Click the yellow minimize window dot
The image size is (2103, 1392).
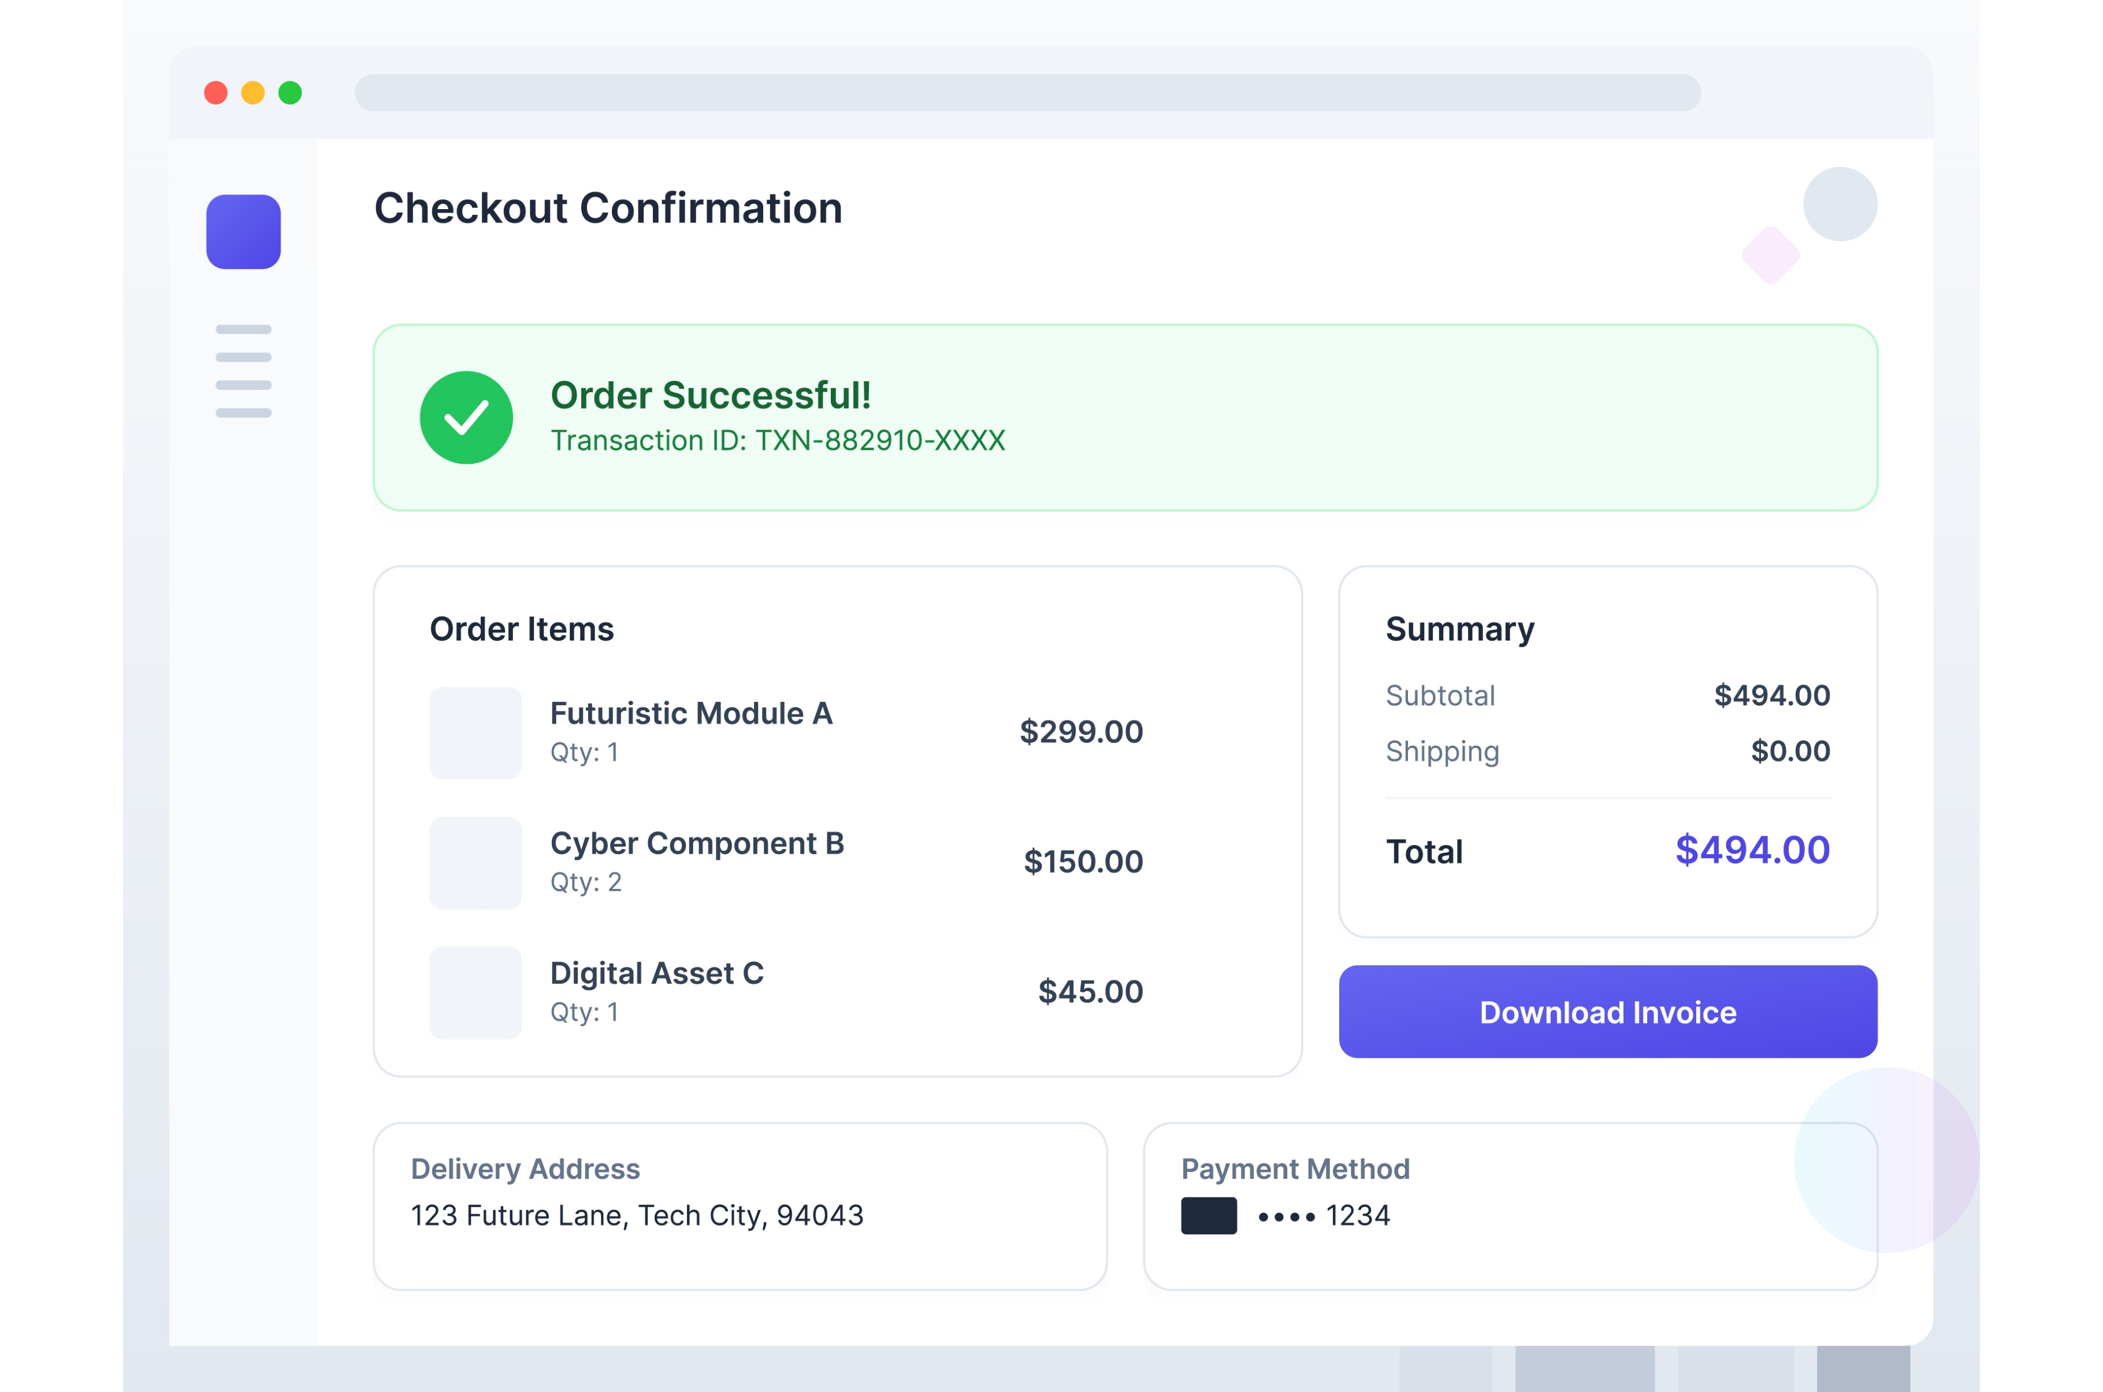click(253, 93)
